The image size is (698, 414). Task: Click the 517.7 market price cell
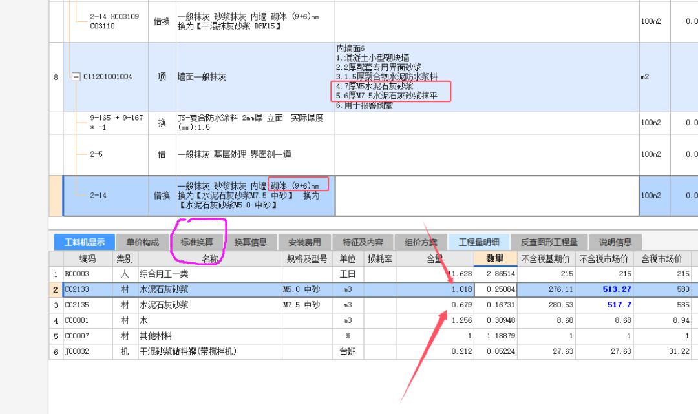coord(604,305)
